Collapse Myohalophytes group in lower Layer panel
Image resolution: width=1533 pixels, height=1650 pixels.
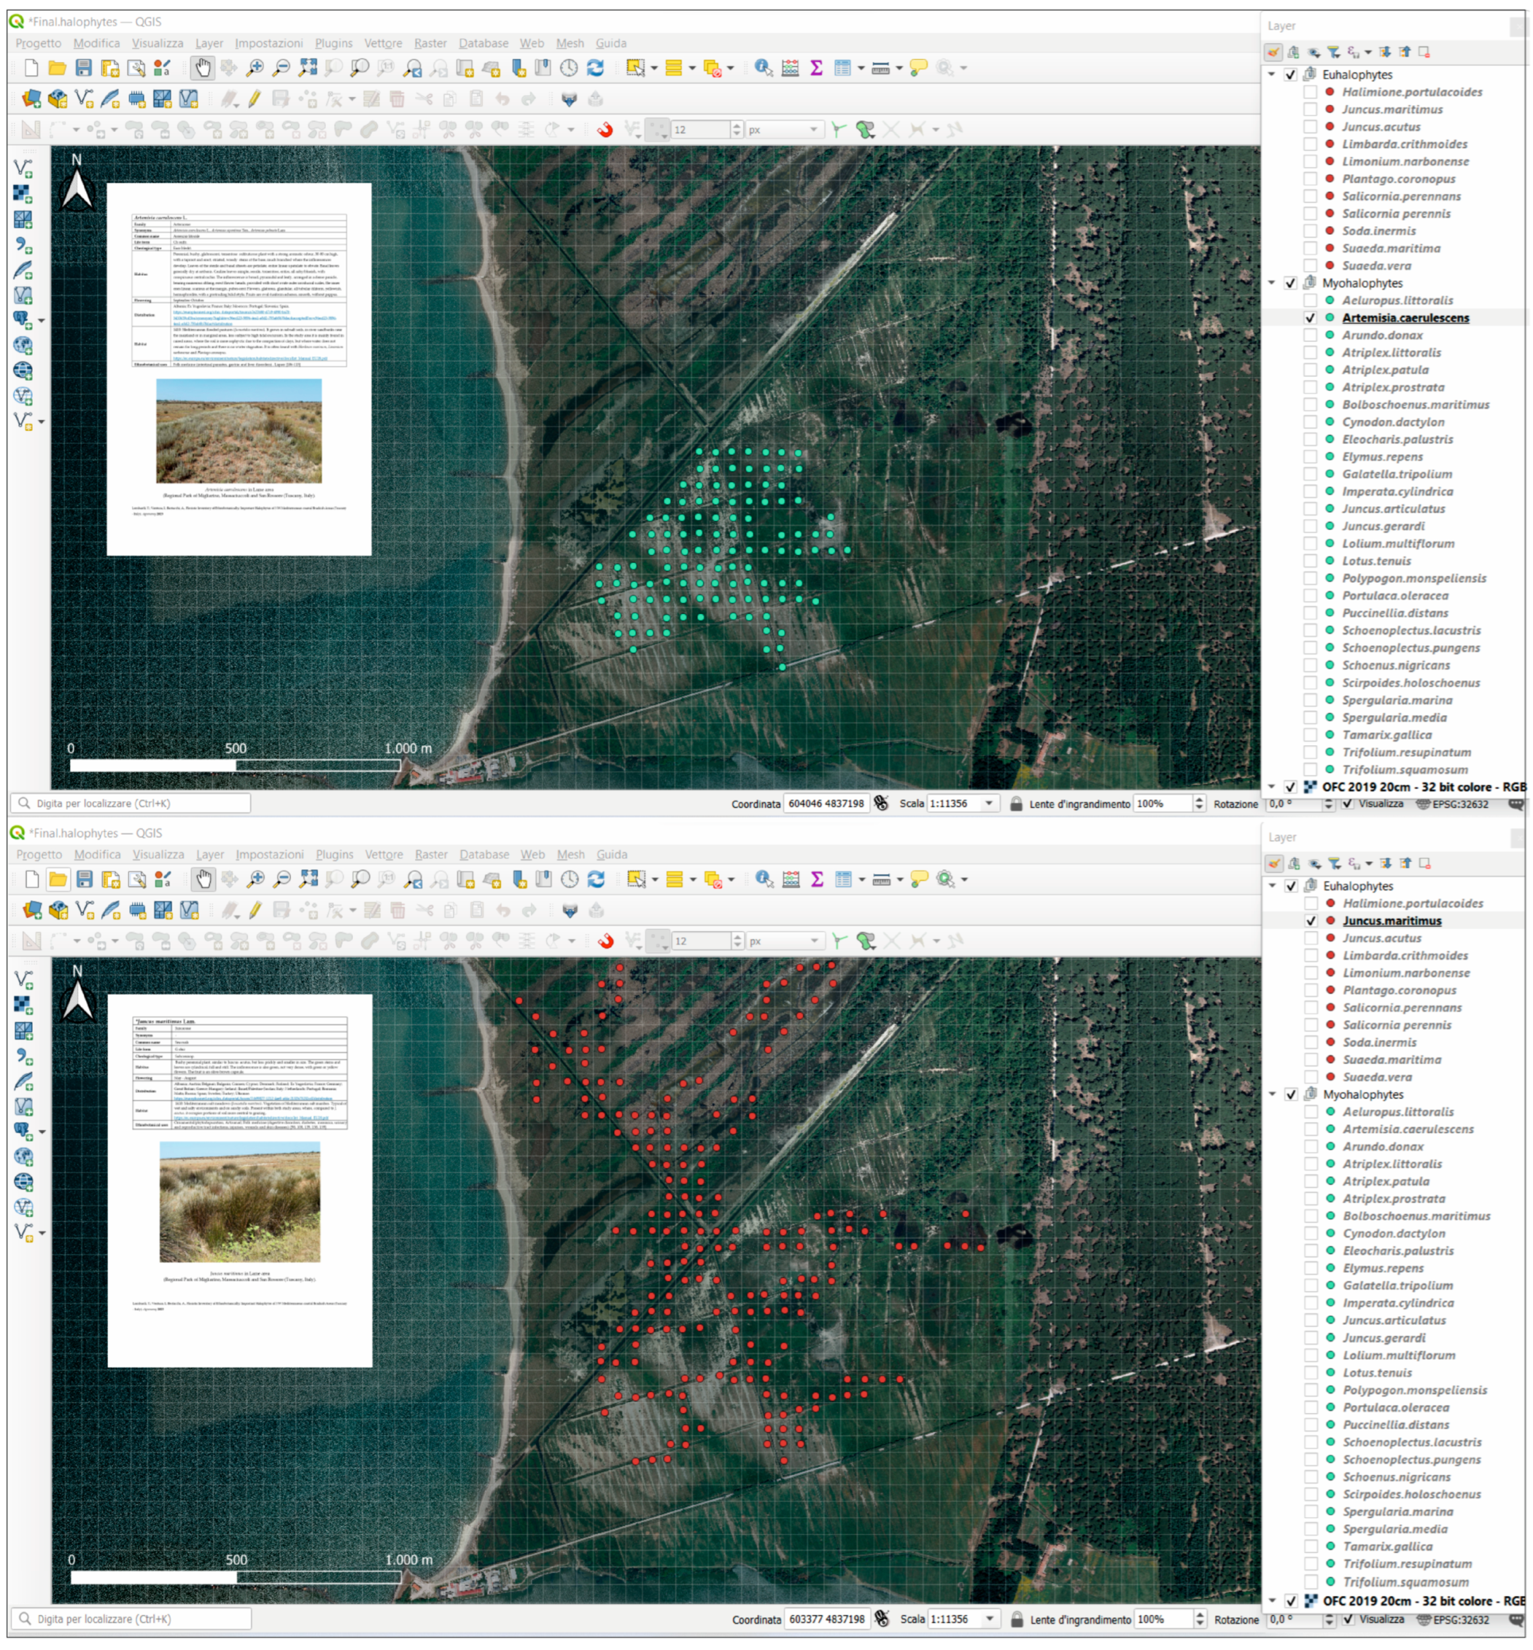point(1272,1095)
